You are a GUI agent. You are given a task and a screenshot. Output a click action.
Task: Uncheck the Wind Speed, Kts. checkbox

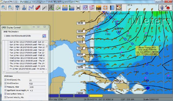[5, 80]
